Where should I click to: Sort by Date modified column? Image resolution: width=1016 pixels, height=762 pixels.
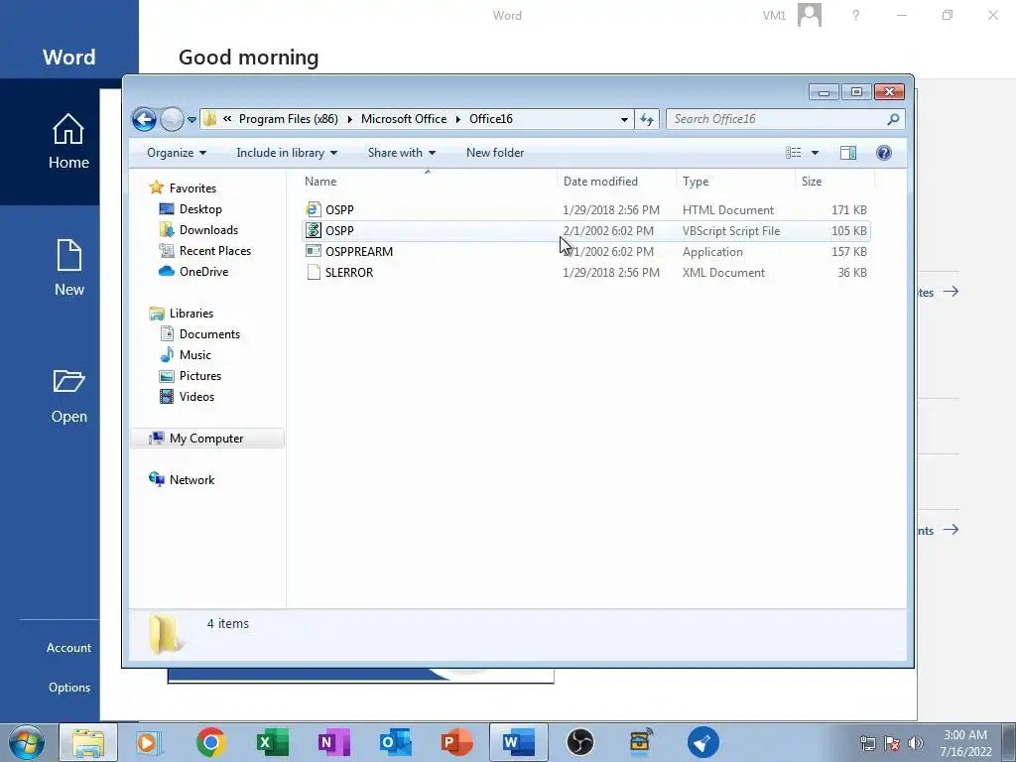(616, 182)
